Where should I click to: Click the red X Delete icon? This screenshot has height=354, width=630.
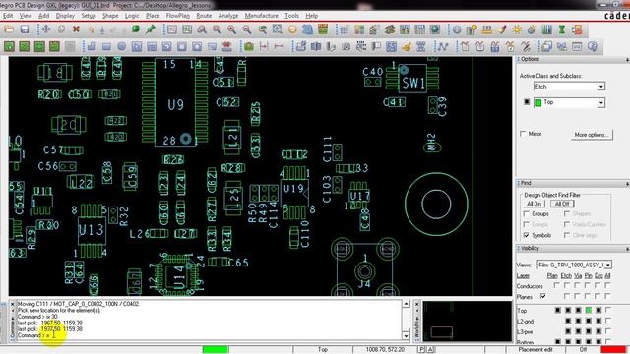point(76,29)
